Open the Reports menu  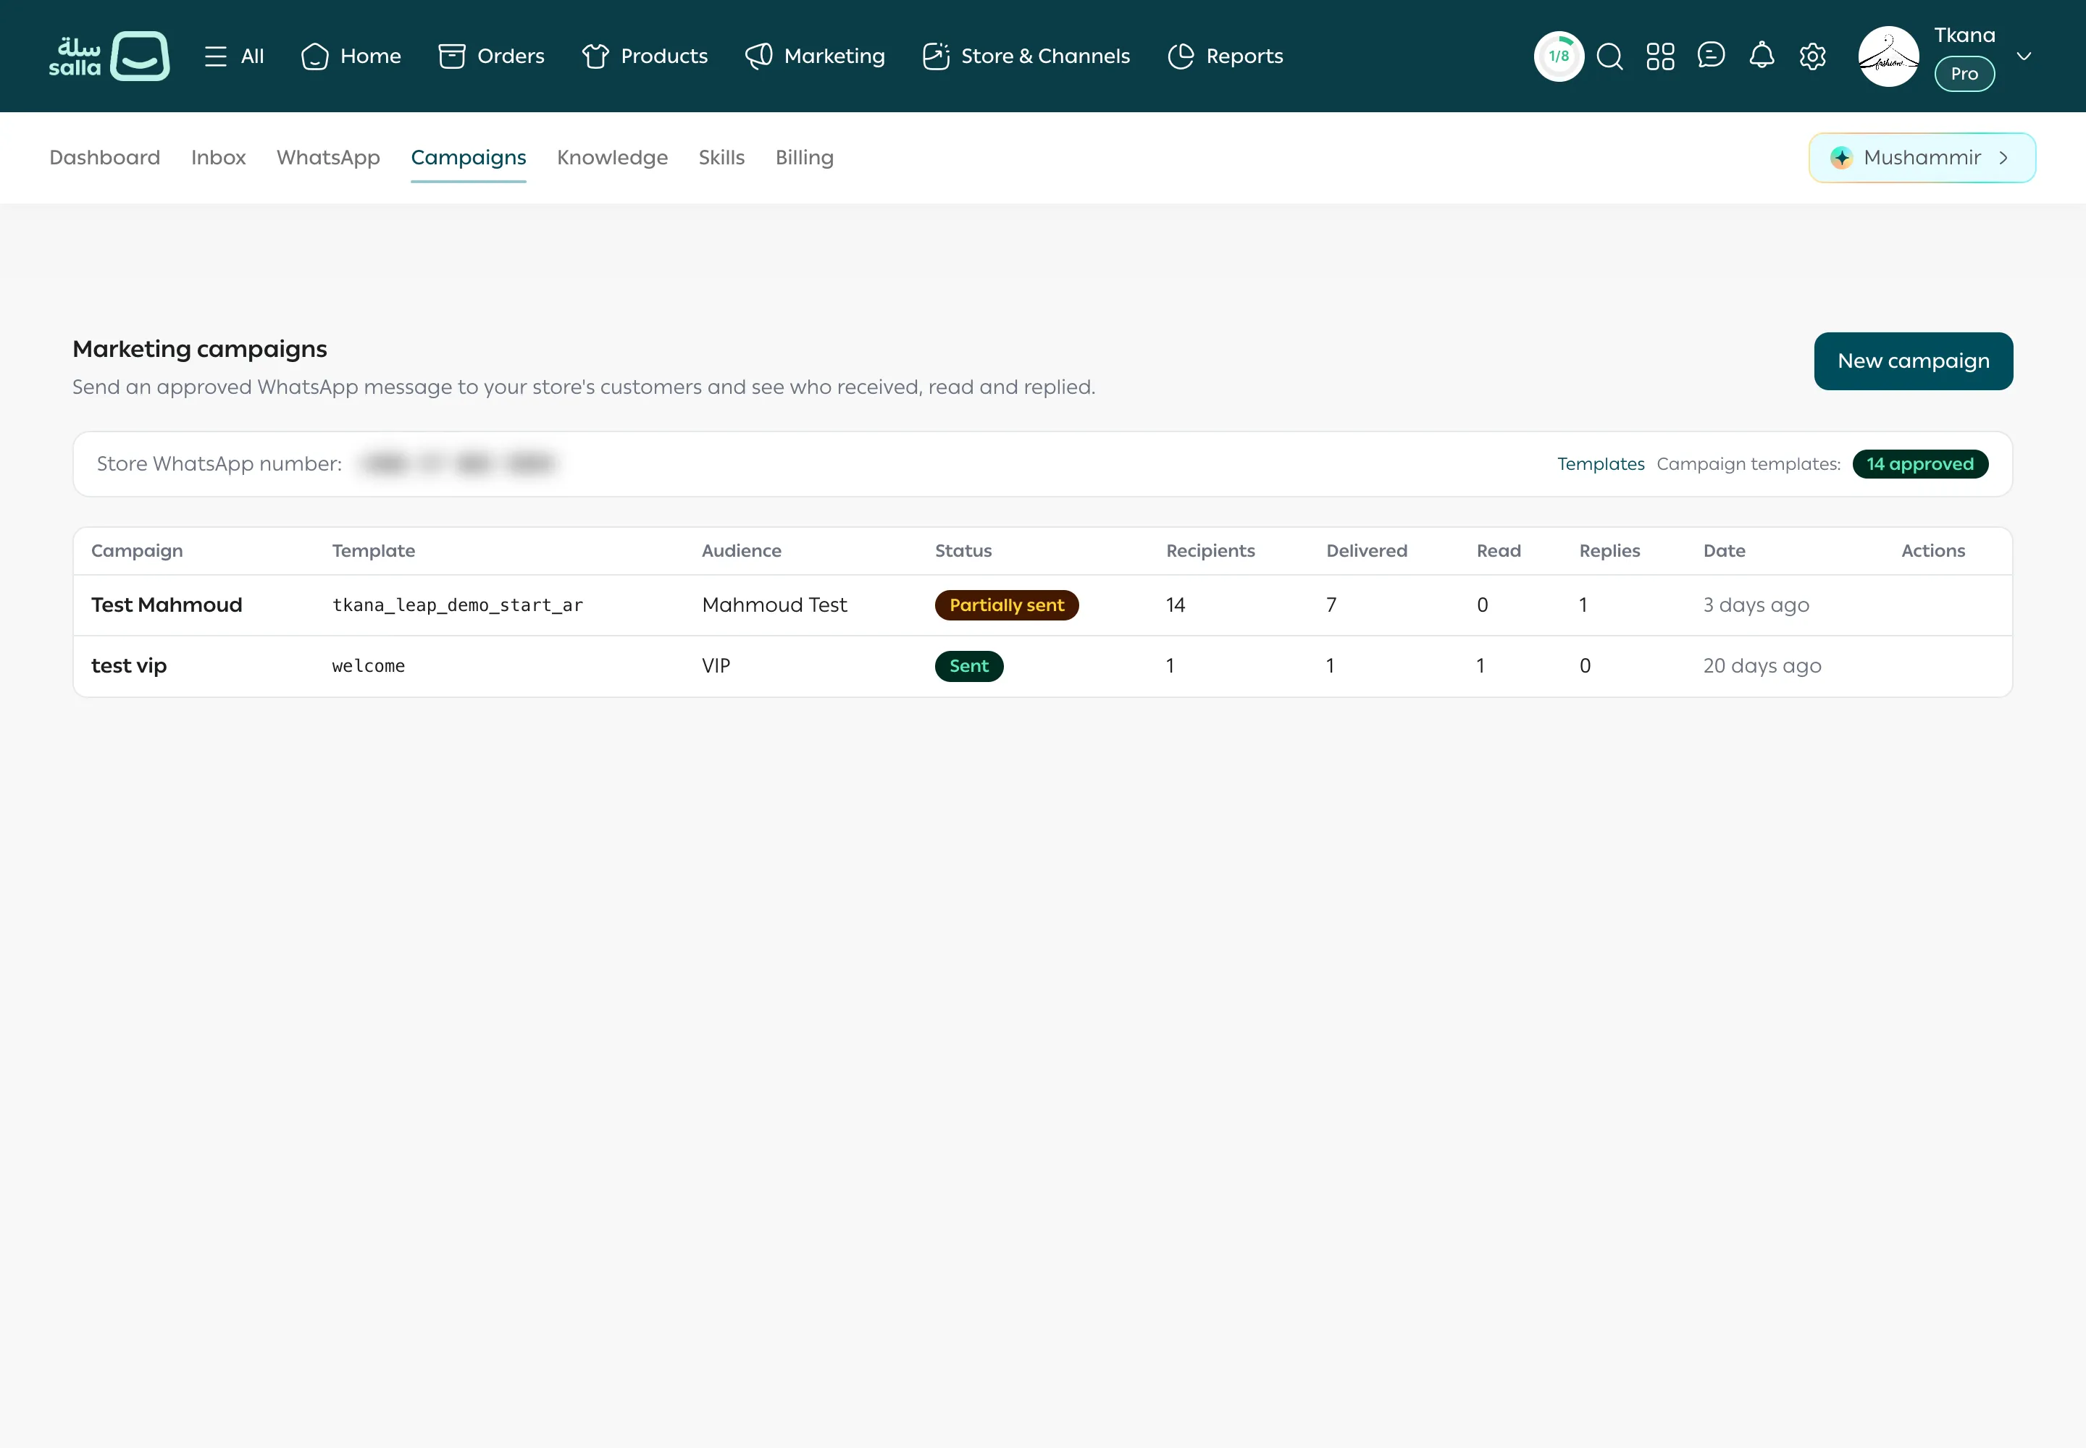(1225, 56)
